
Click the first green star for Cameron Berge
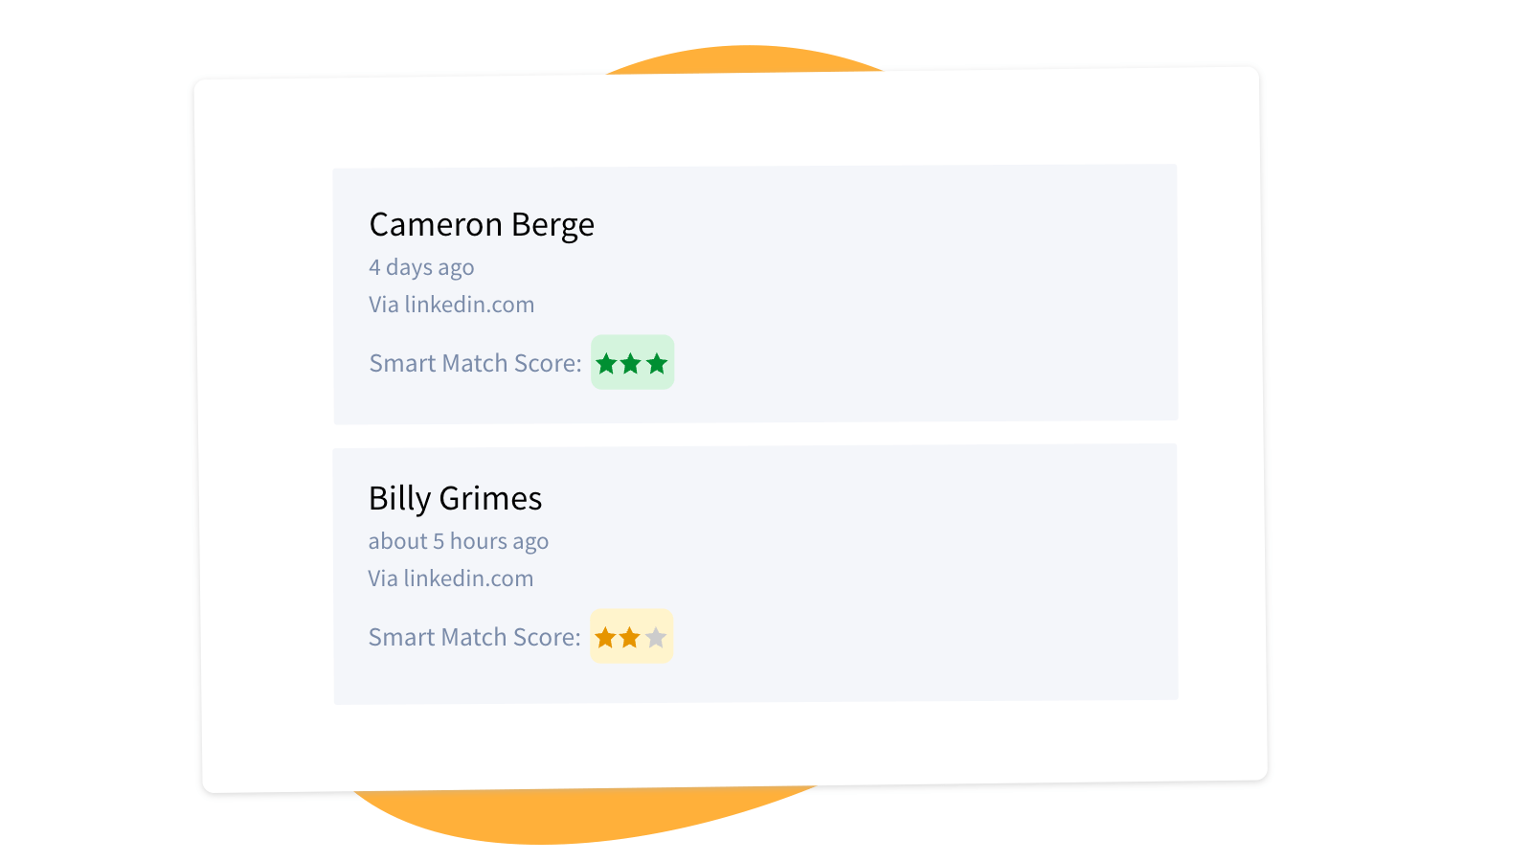[x=606, y=364]
